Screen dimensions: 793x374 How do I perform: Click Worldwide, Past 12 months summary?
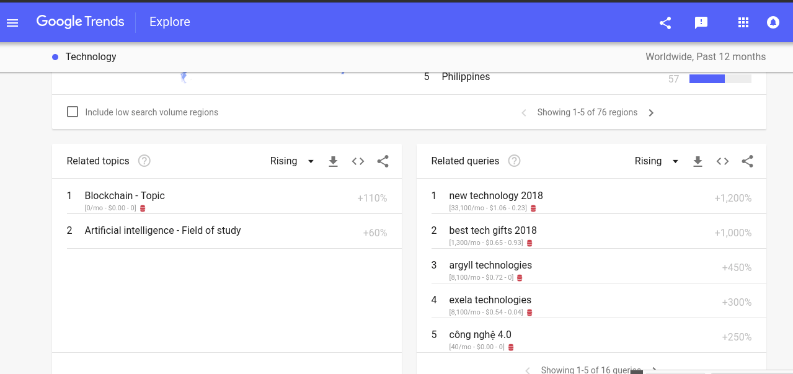[706, 57]
